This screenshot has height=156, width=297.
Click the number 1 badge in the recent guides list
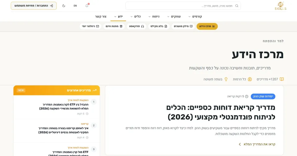(93, 102)
